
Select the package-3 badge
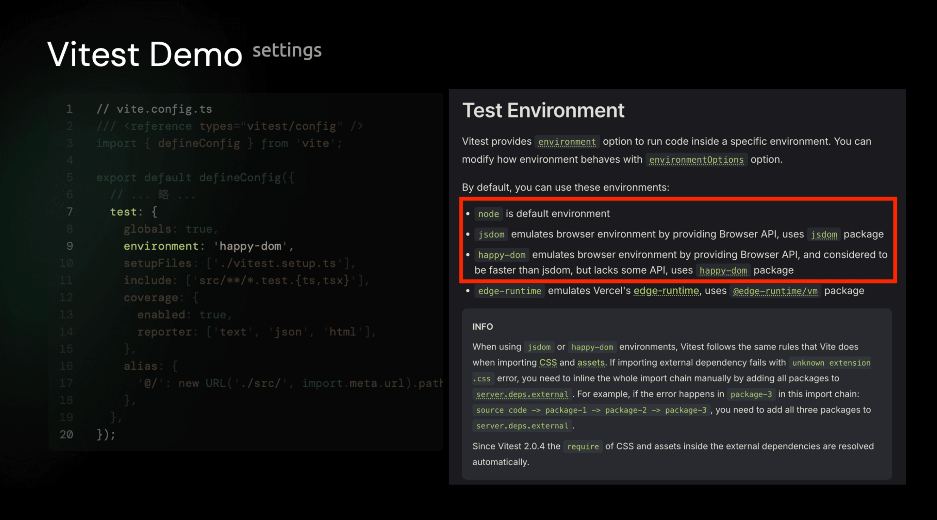[x=751, y=394]
